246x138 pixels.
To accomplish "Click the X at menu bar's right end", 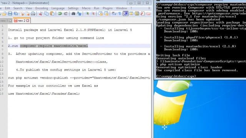I will [x=149, y=8].
